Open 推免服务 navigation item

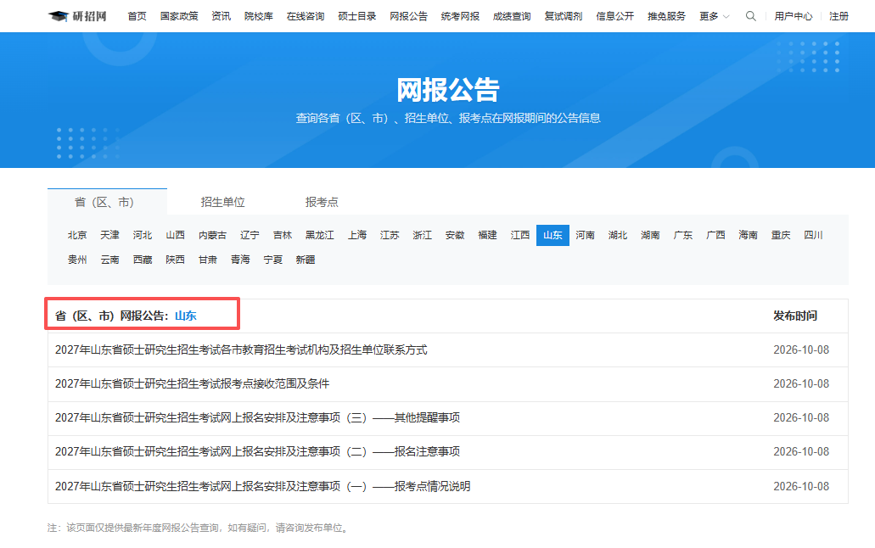(666, 16)
